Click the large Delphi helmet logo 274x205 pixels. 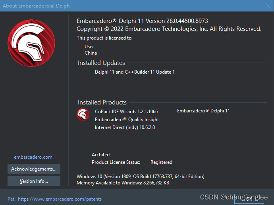(x=31, y=43)
